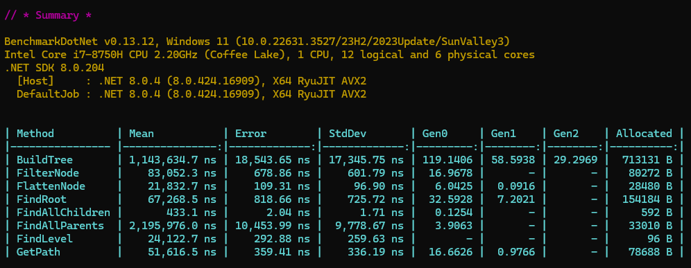Click the FilterNode method name
691x268 pixels.
pos(48,173)
